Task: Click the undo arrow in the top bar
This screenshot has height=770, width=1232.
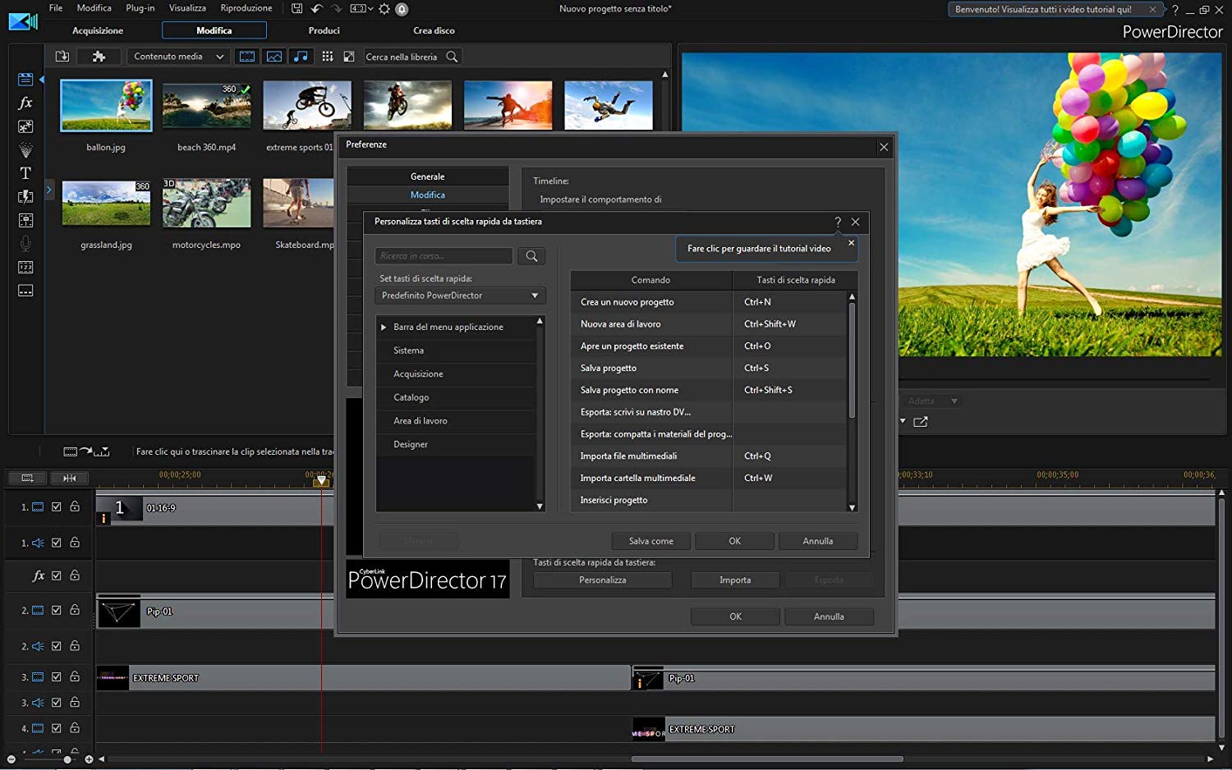Action: pyautogui.click(x=317, y=9)
